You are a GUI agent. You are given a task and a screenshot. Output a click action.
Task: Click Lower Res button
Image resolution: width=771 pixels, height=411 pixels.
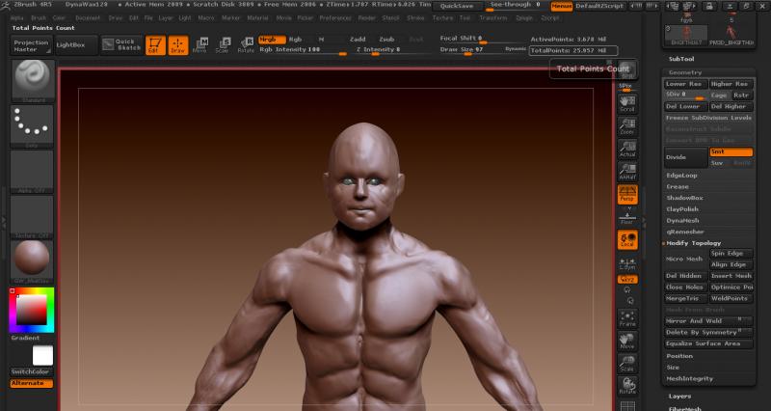coord(685,84)
